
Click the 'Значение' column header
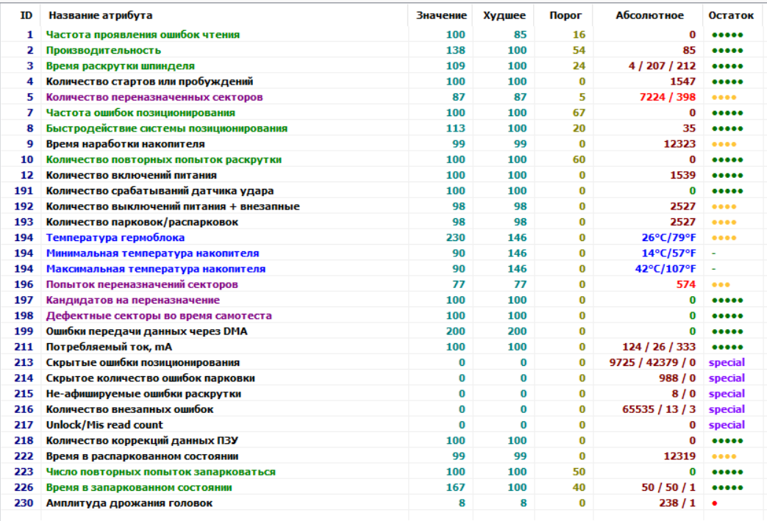pyautogui.click(x=440, y=15)
